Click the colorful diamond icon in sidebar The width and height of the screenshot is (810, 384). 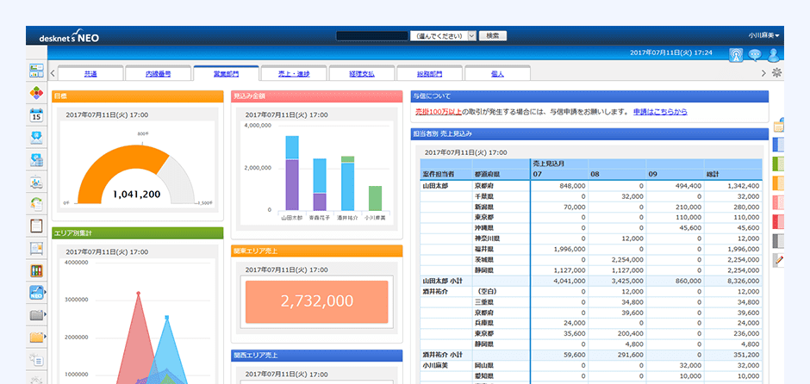point(36,92)
